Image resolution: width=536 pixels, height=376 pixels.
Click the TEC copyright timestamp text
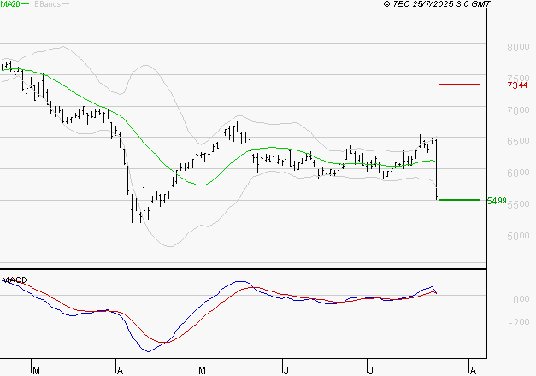(437, 5)
